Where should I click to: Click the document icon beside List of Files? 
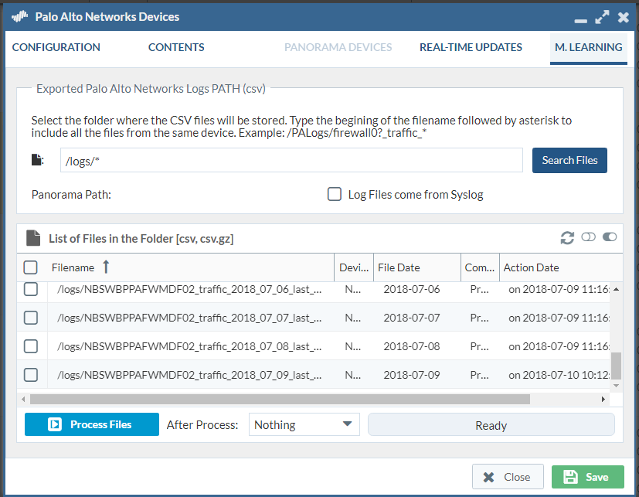[32, 238]
